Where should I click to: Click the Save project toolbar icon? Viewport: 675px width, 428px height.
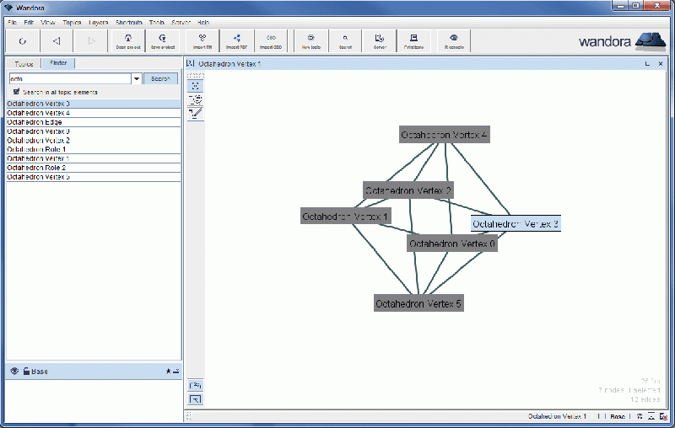tap(163, 40)
